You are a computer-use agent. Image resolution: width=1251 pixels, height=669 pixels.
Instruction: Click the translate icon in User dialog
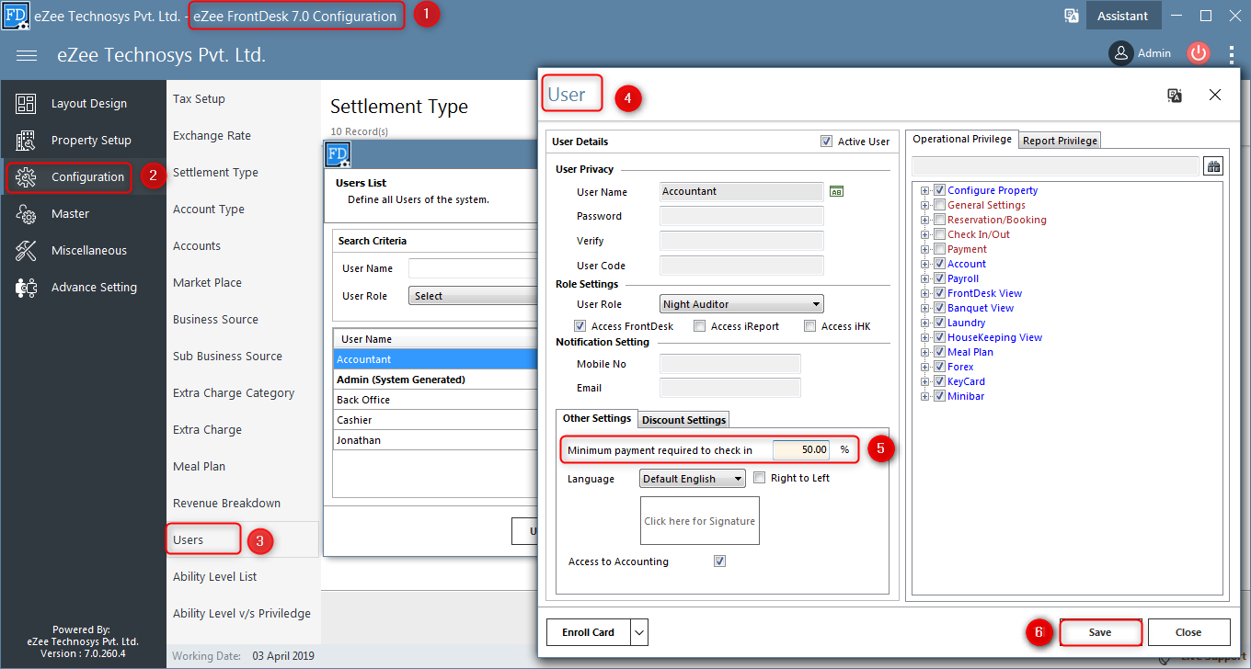click(x=1175, y=95)
